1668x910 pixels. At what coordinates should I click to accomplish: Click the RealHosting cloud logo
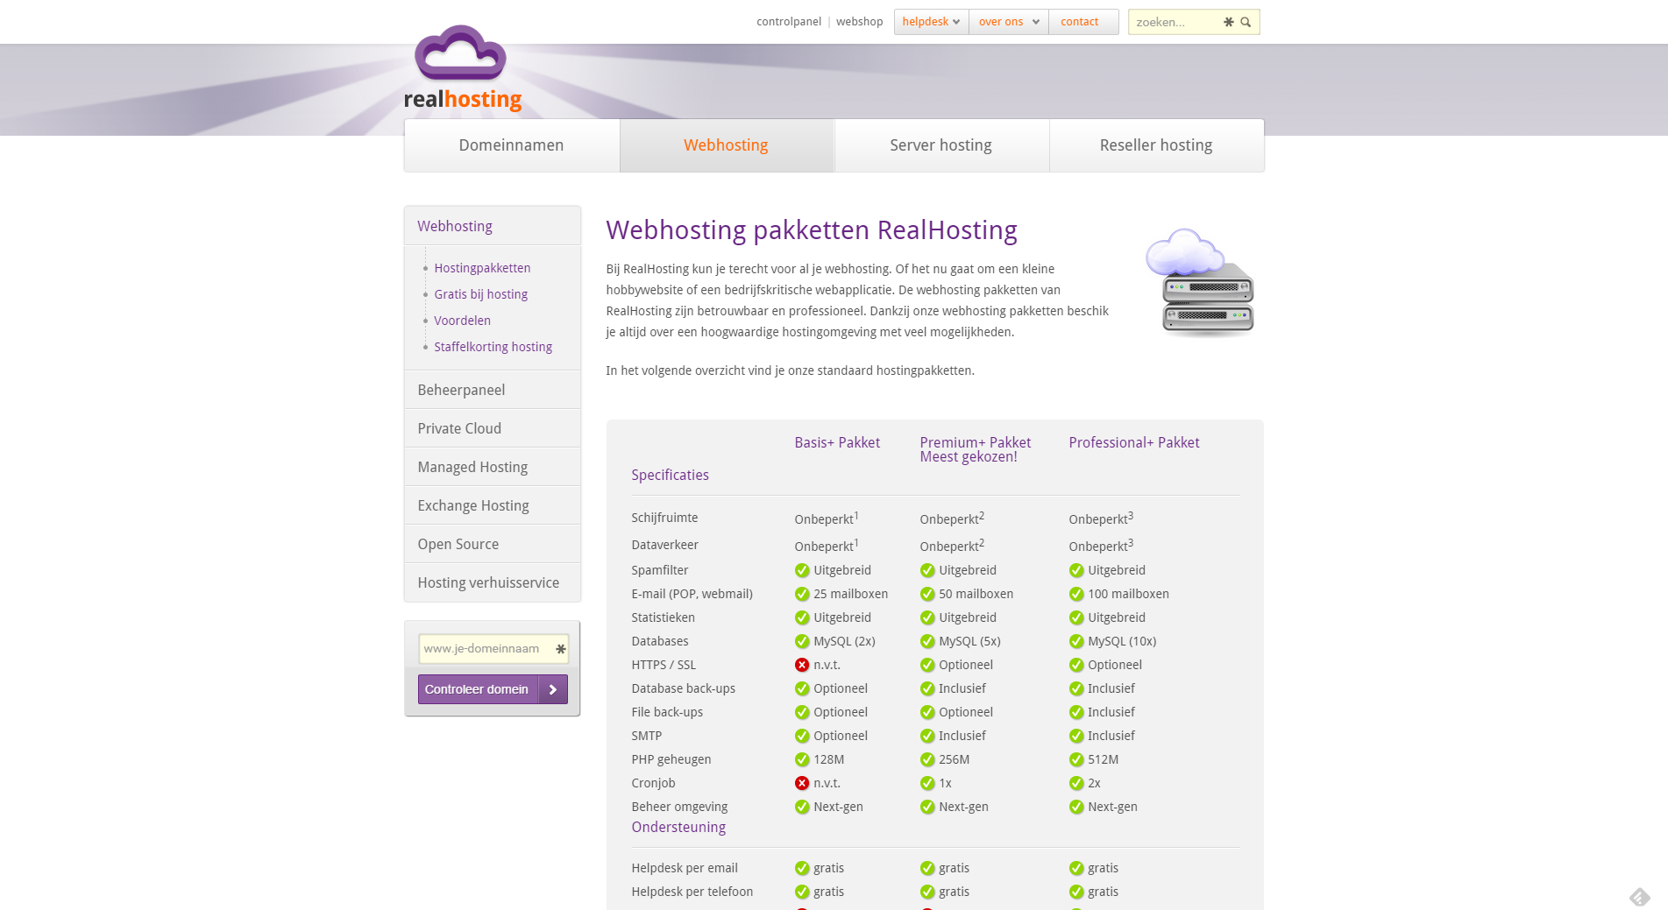[x=461, y=68]
